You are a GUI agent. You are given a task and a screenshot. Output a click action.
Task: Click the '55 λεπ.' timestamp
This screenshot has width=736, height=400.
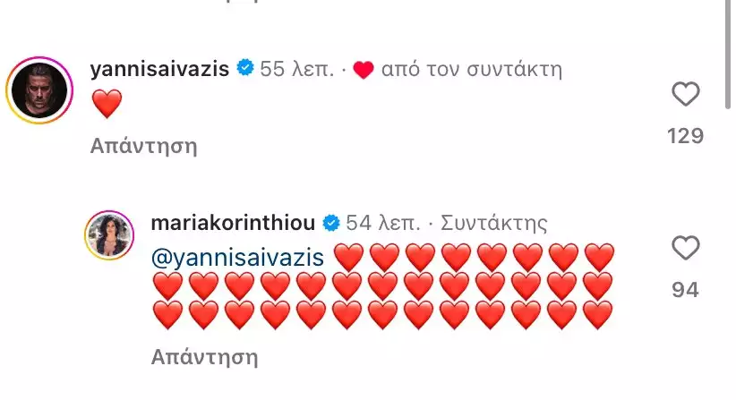[x=296, y=69]
